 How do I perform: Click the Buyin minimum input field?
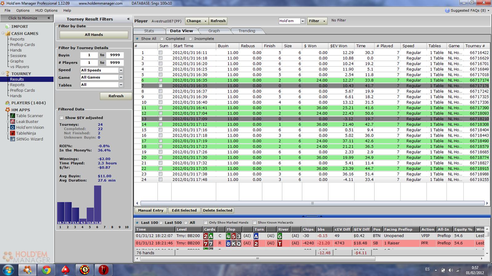(89, 55)
